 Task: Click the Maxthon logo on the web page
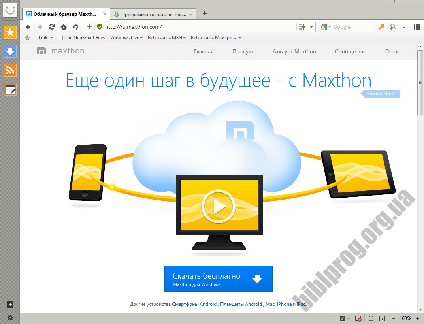click(x=60, y=51)
